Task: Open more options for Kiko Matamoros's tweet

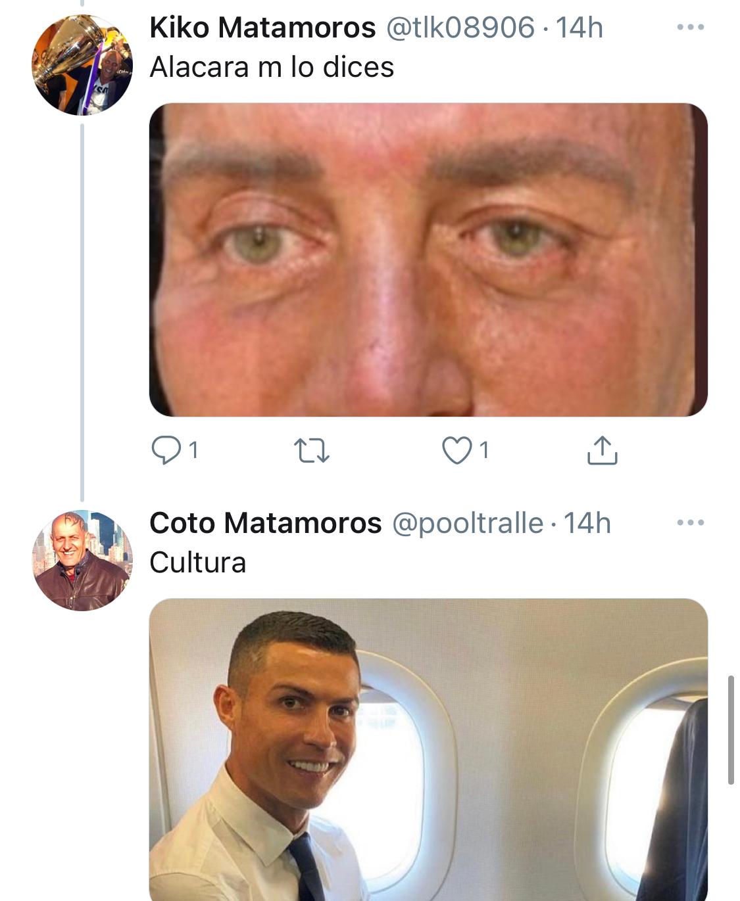Action: [x=690, y=28]
